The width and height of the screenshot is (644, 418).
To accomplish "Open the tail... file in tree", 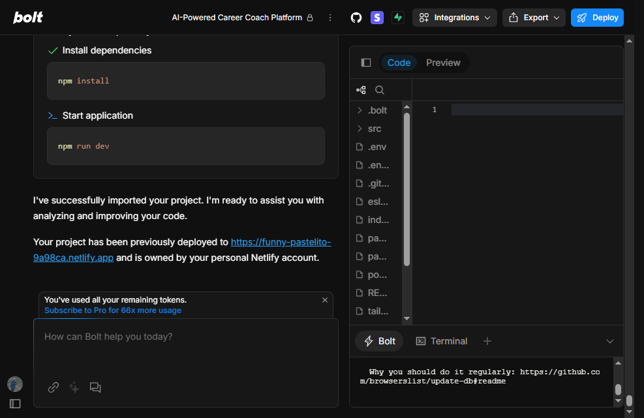I will [378, 311].
